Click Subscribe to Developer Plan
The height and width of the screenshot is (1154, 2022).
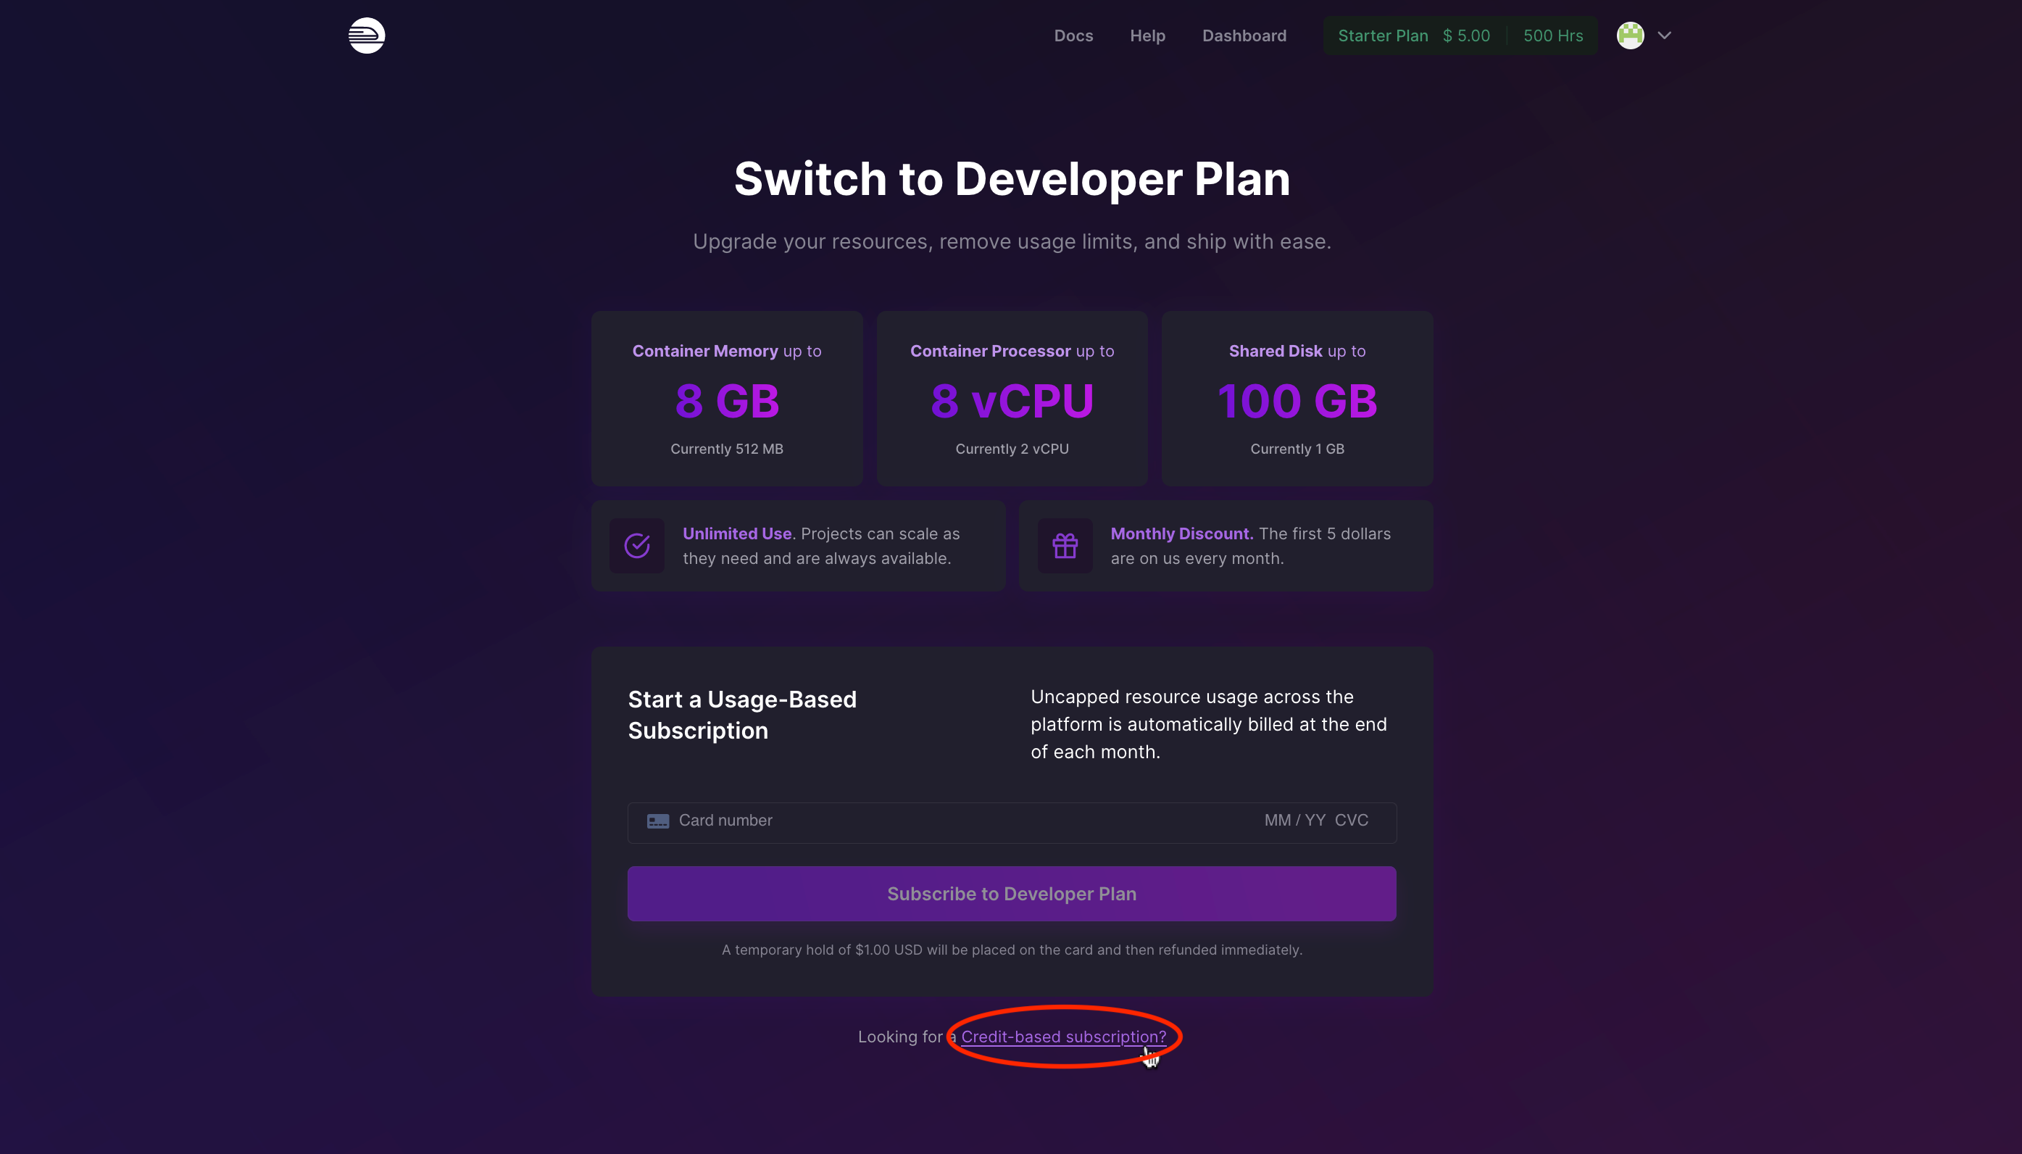click(1010, 893)
